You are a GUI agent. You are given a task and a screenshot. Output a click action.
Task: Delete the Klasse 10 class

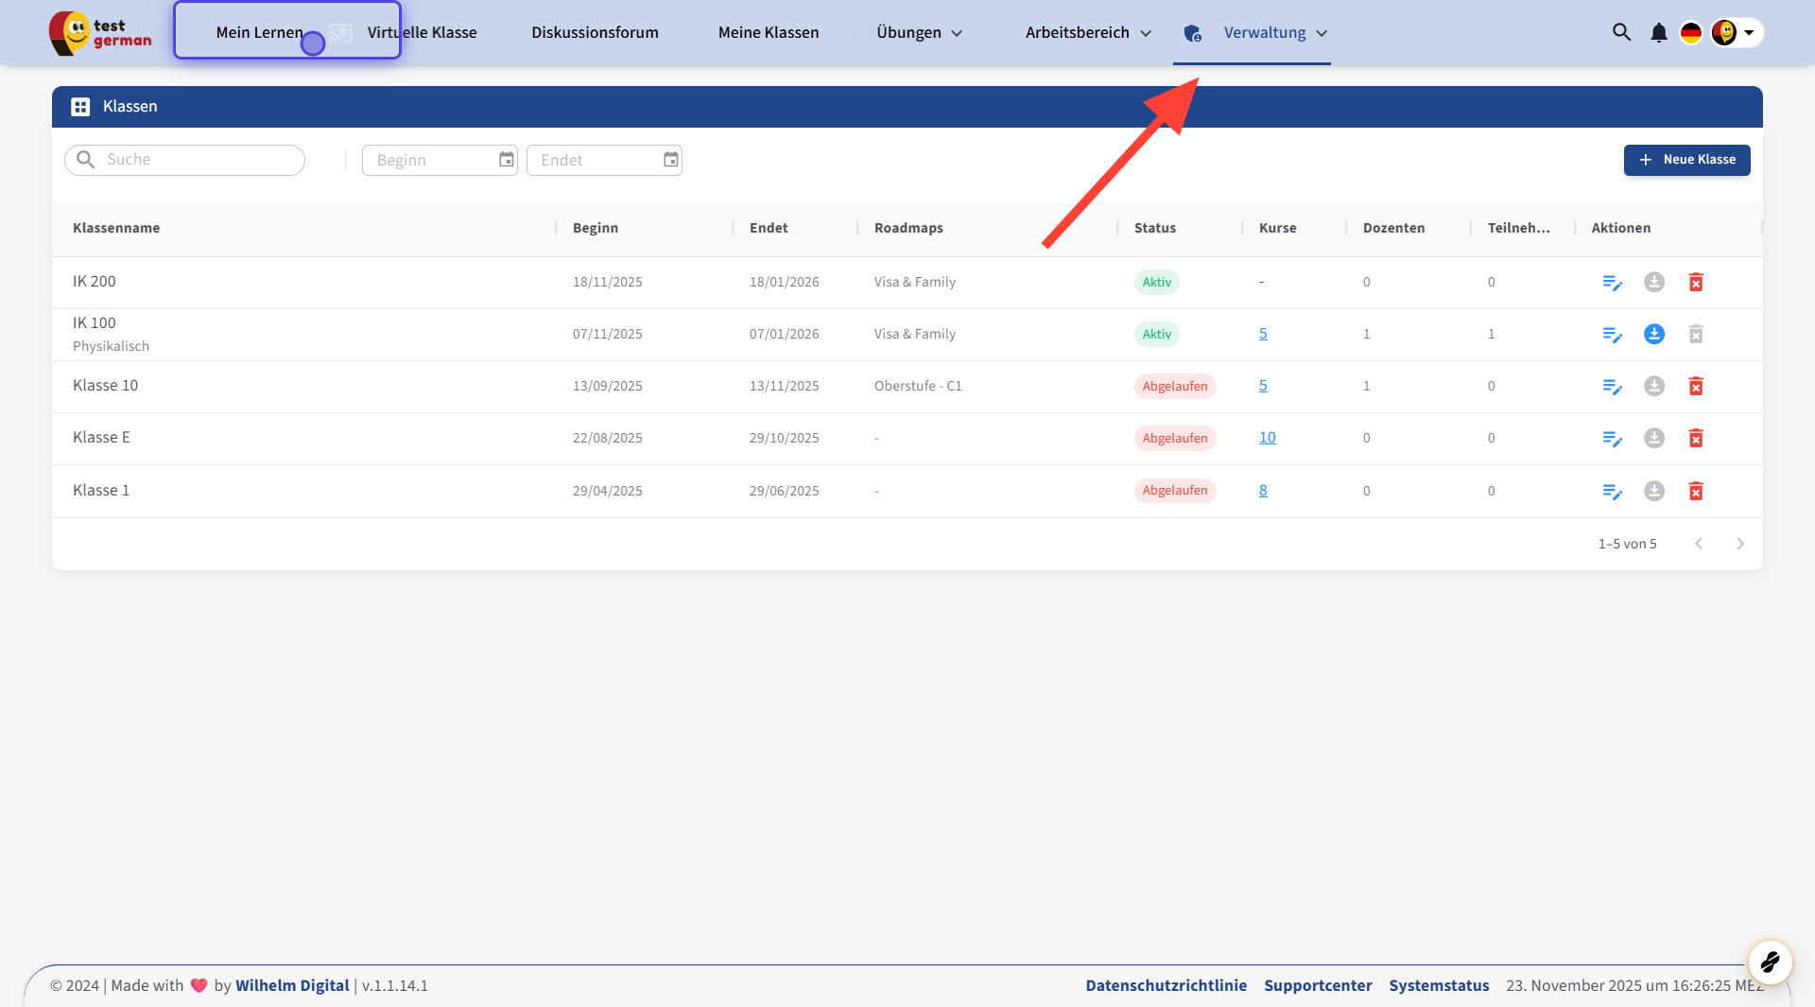[x=1696, y=387]
